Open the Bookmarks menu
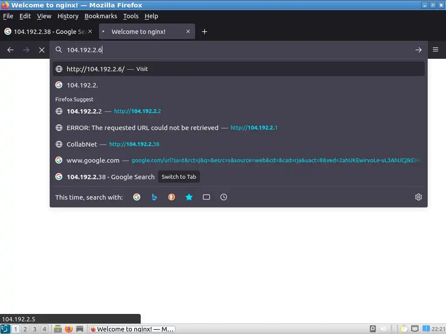 (101, 16)
